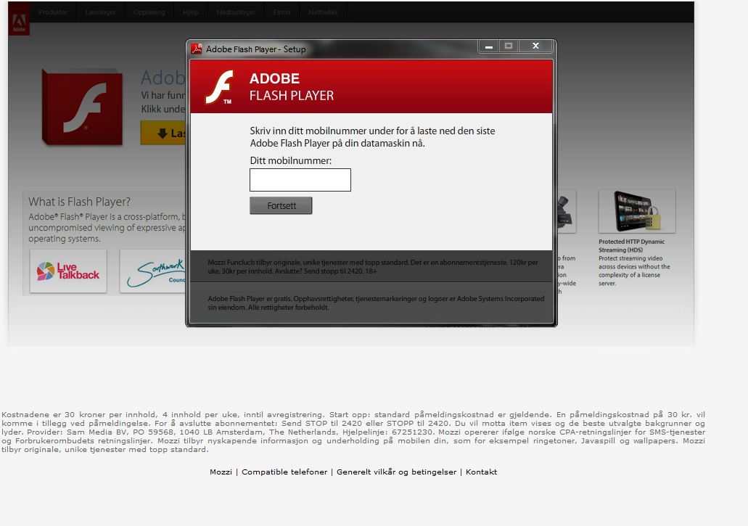Click the Adobe Flash Player - Setup title text
Image resolution: width=748 pixels, height=526 pixels.
[x=255, y=49]
